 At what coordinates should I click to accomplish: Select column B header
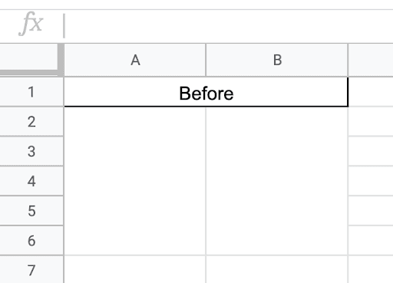tap(277, 60)
